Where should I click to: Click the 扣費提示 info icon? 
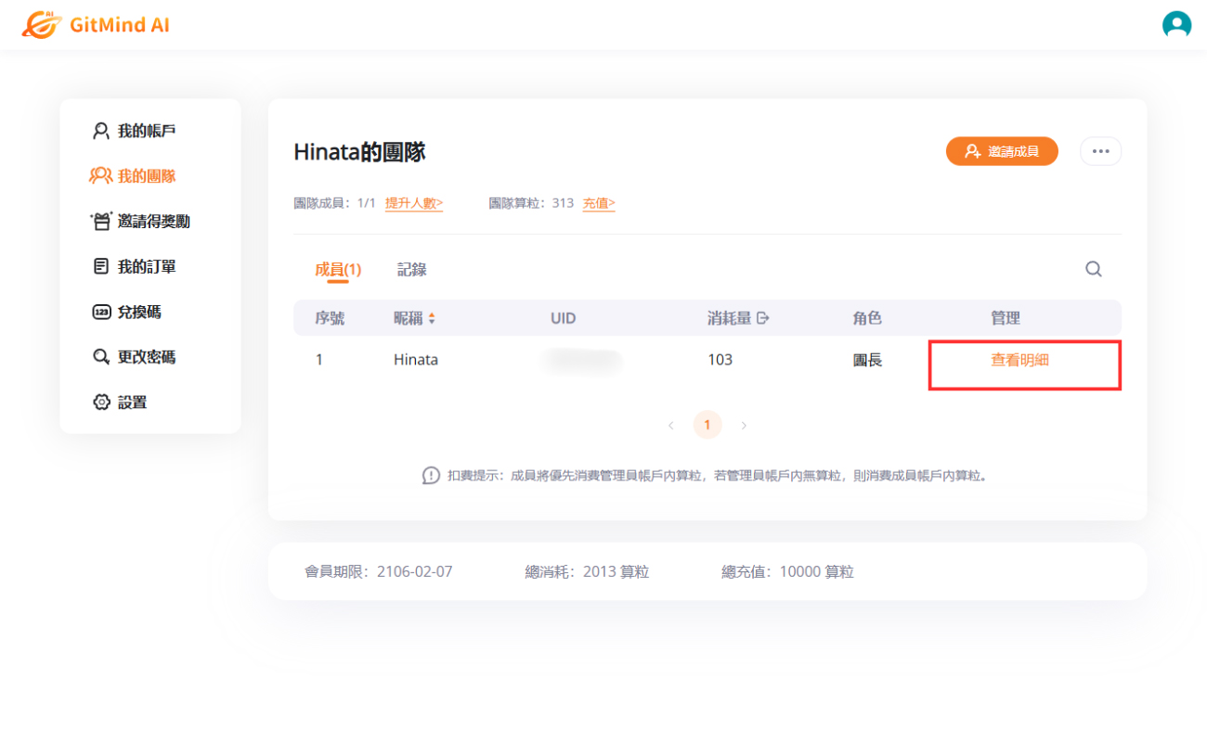(431, 476)
